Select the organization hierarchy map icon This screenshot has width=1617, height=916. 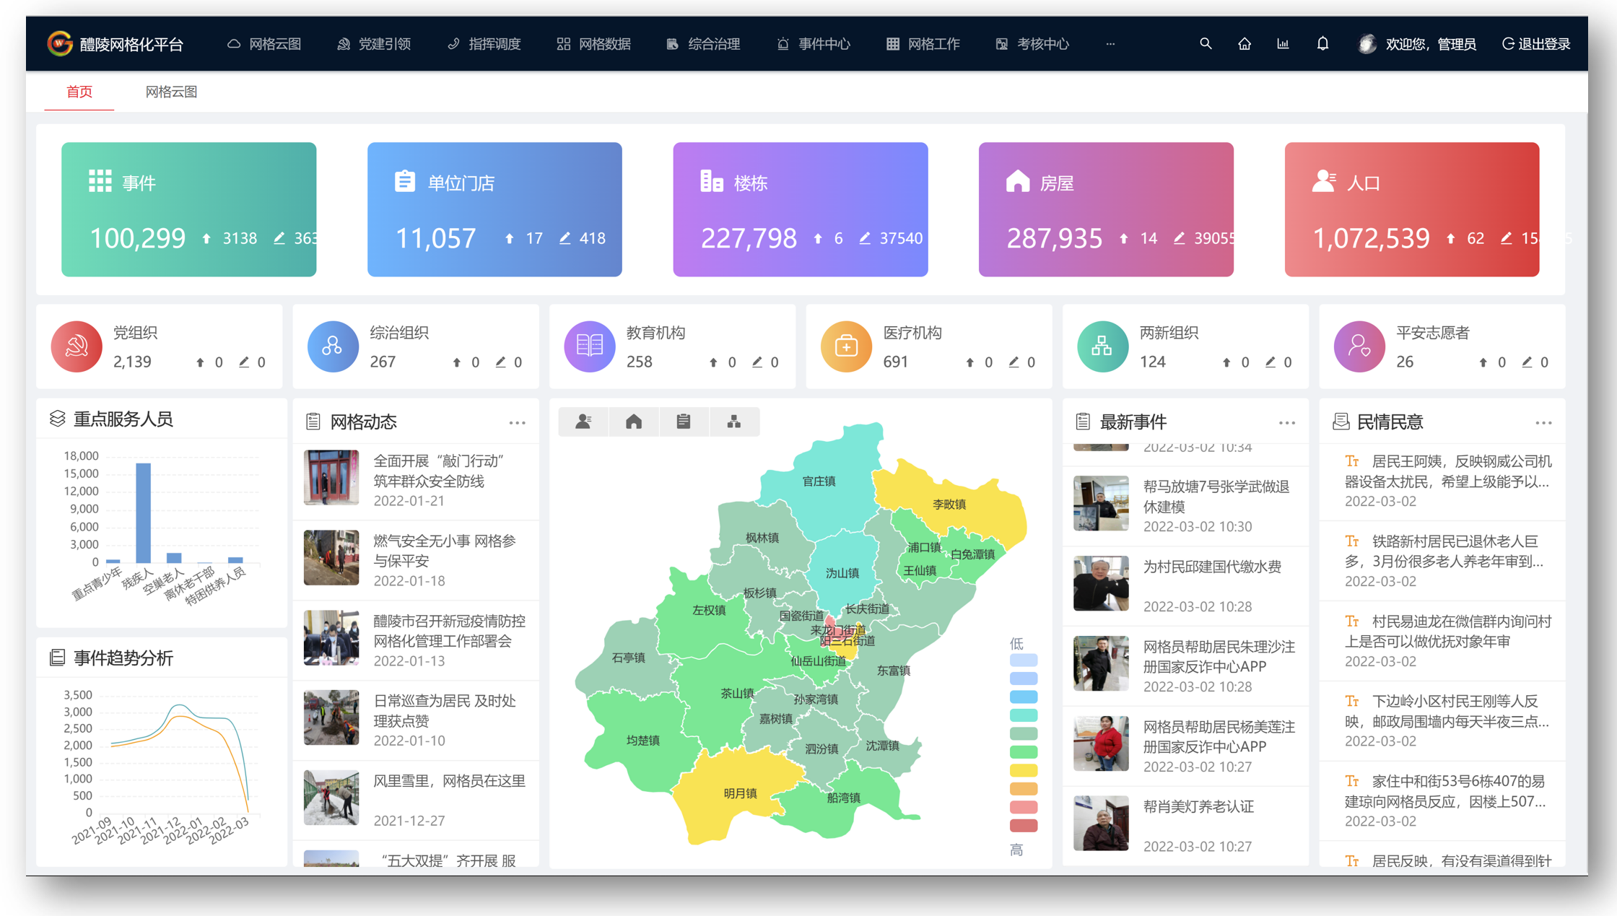pyautogui.click(x=734, y=422)
